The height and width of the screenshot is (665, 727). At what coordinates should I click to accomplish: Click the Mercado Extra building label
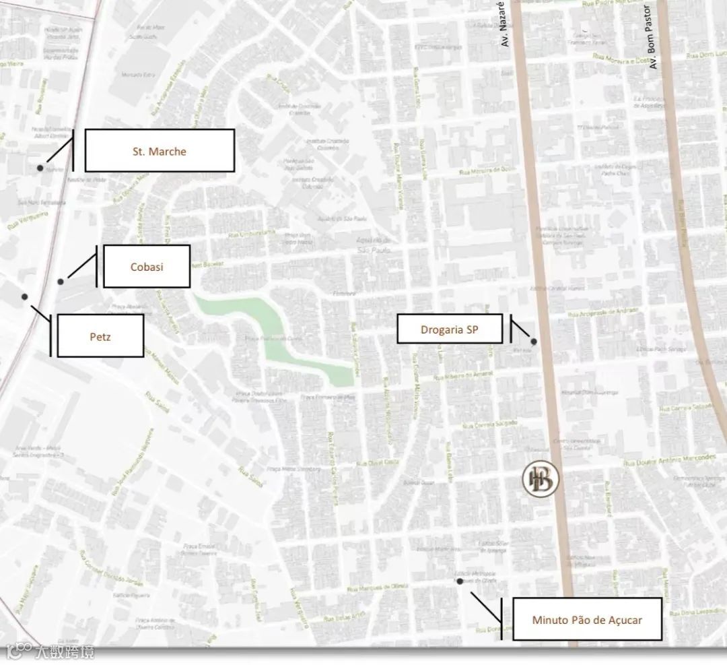[138, 75]
